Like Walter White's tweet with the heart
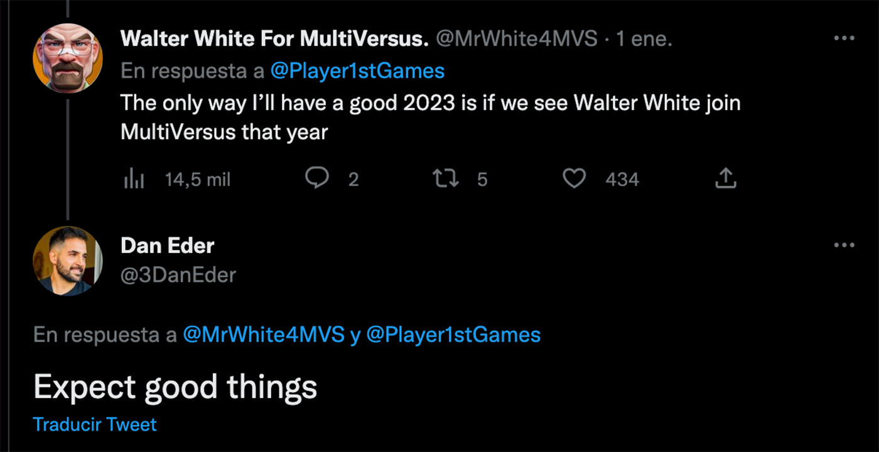This screenshot has height=452, width=879. (x=574, y=179)
